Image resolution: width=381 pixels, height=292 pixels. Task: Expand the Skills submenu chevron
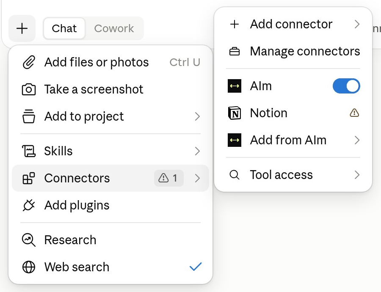[197, 151]
